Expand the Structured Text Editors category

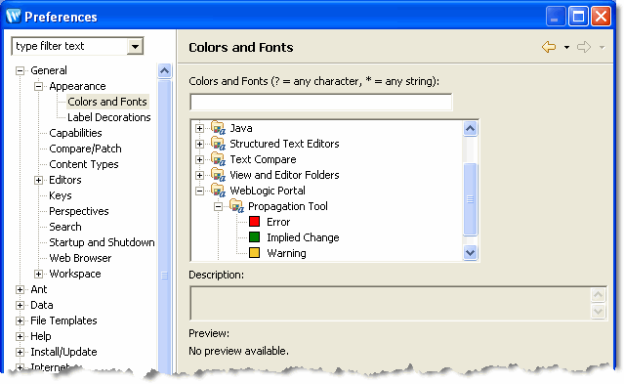200,144
